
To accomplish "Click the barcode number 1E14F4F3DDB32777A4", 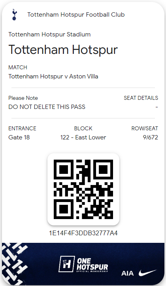I will pos(83,233).
